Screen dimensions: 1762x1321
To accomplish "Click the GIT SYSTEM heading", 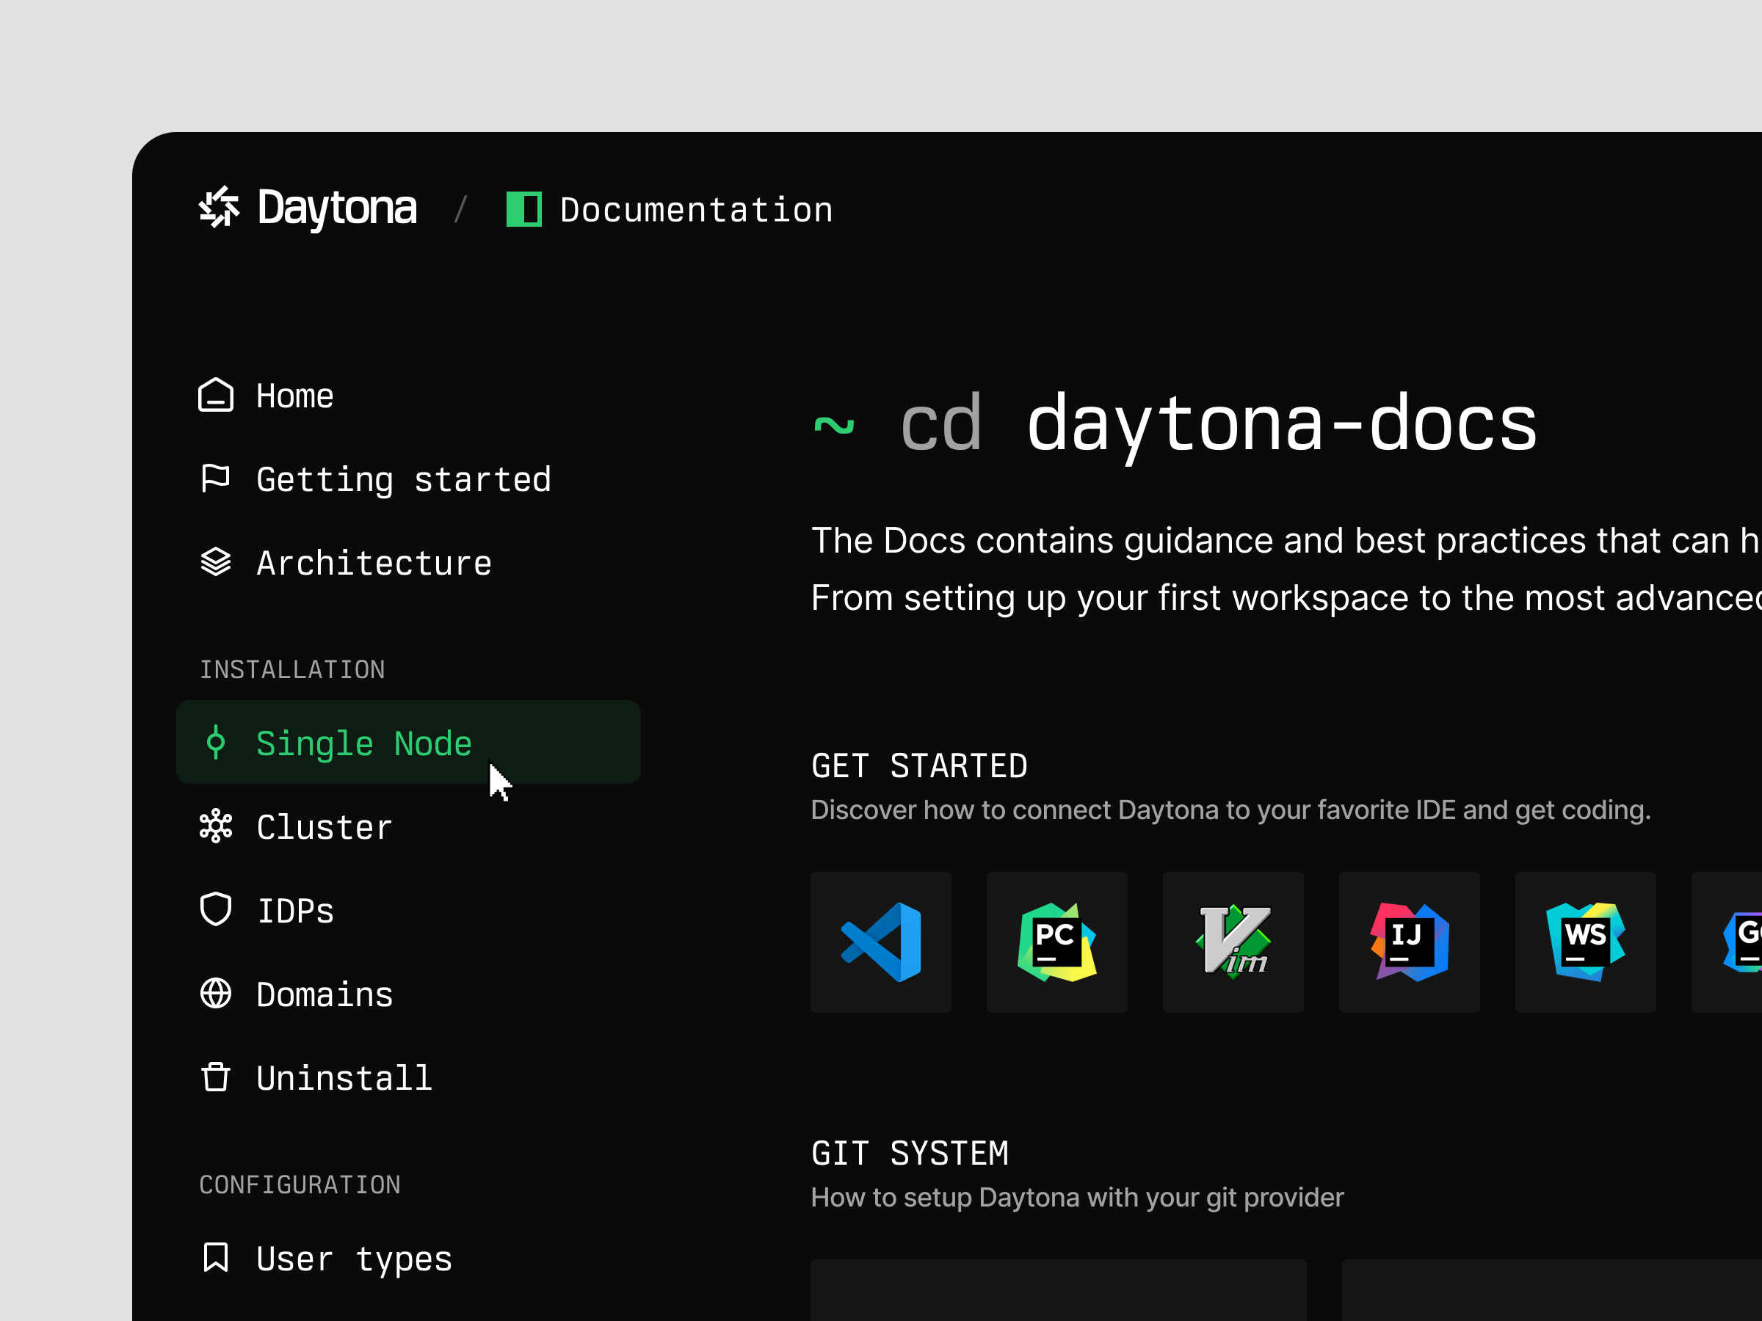I will [910, 1154].
